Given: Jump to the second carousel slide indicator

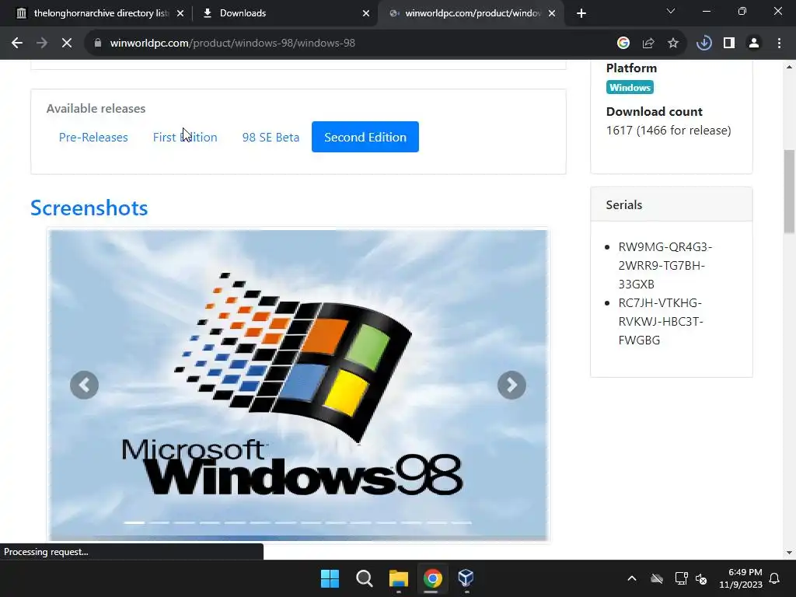Looking at the screenshot, I should [159, 522].
